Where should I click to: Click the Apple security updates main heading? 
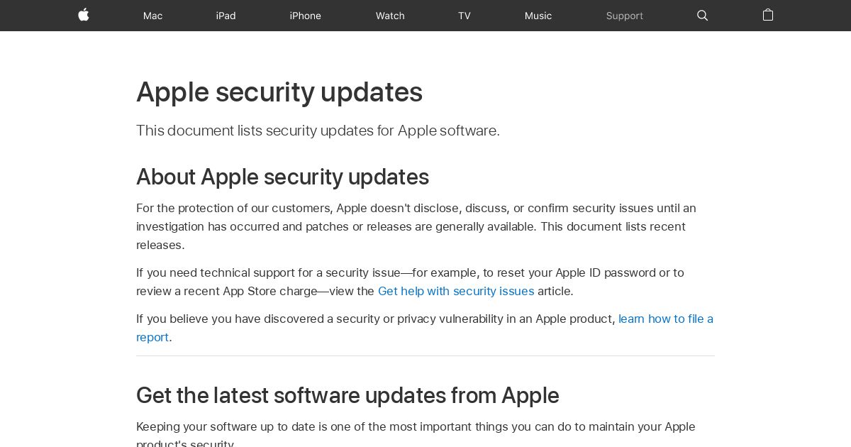(x=279, y=92)
